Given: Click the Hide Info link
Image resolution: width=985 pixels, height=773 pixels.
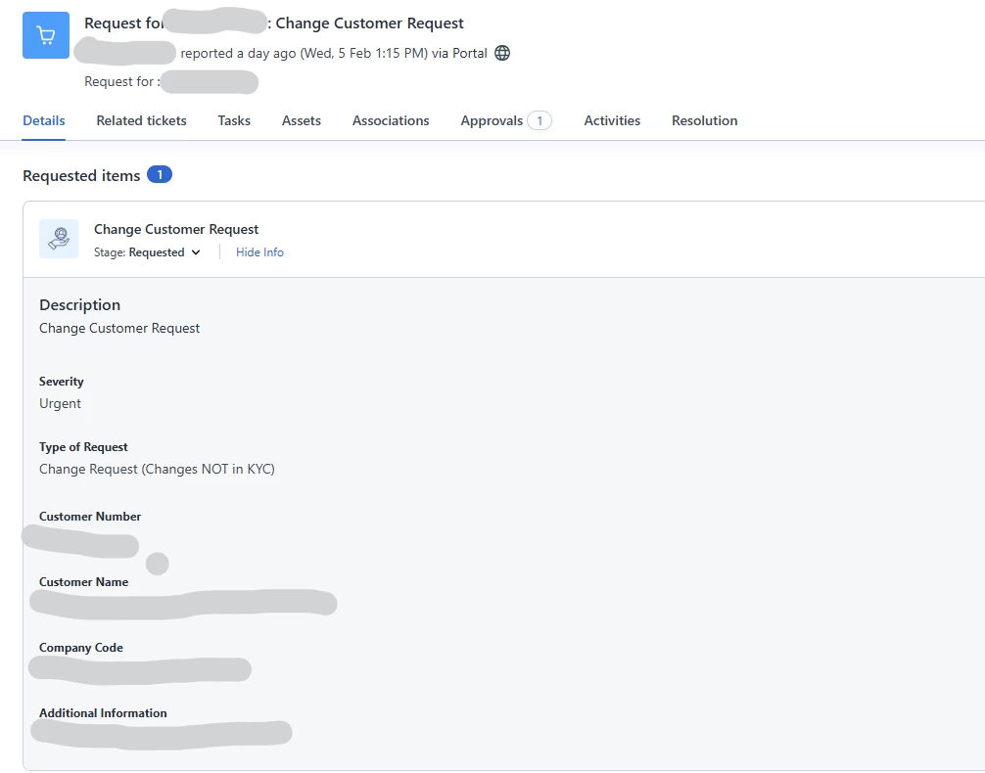Looking at the screenshot, I should pyautogui.click(x=259, y=252).
